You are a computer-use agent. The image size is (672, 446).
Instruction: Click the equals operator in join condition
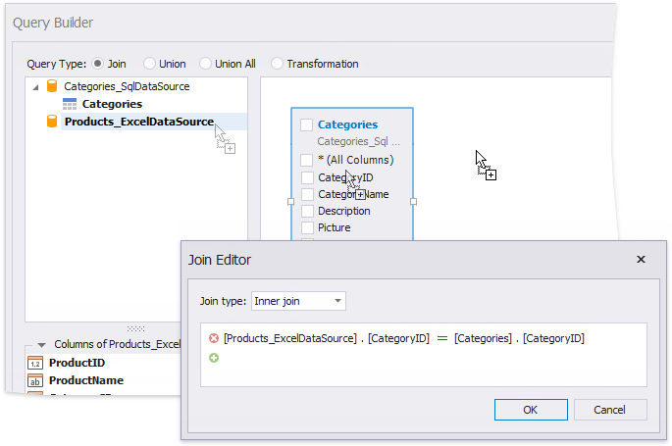pyautogui.click(x=441, y=338)
